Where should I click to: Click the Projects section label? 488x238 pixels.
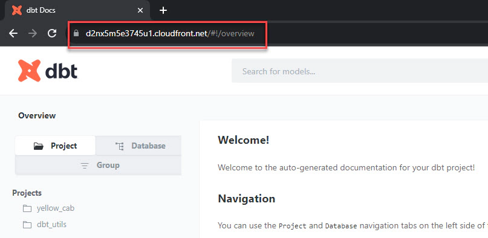coord(27,193)
